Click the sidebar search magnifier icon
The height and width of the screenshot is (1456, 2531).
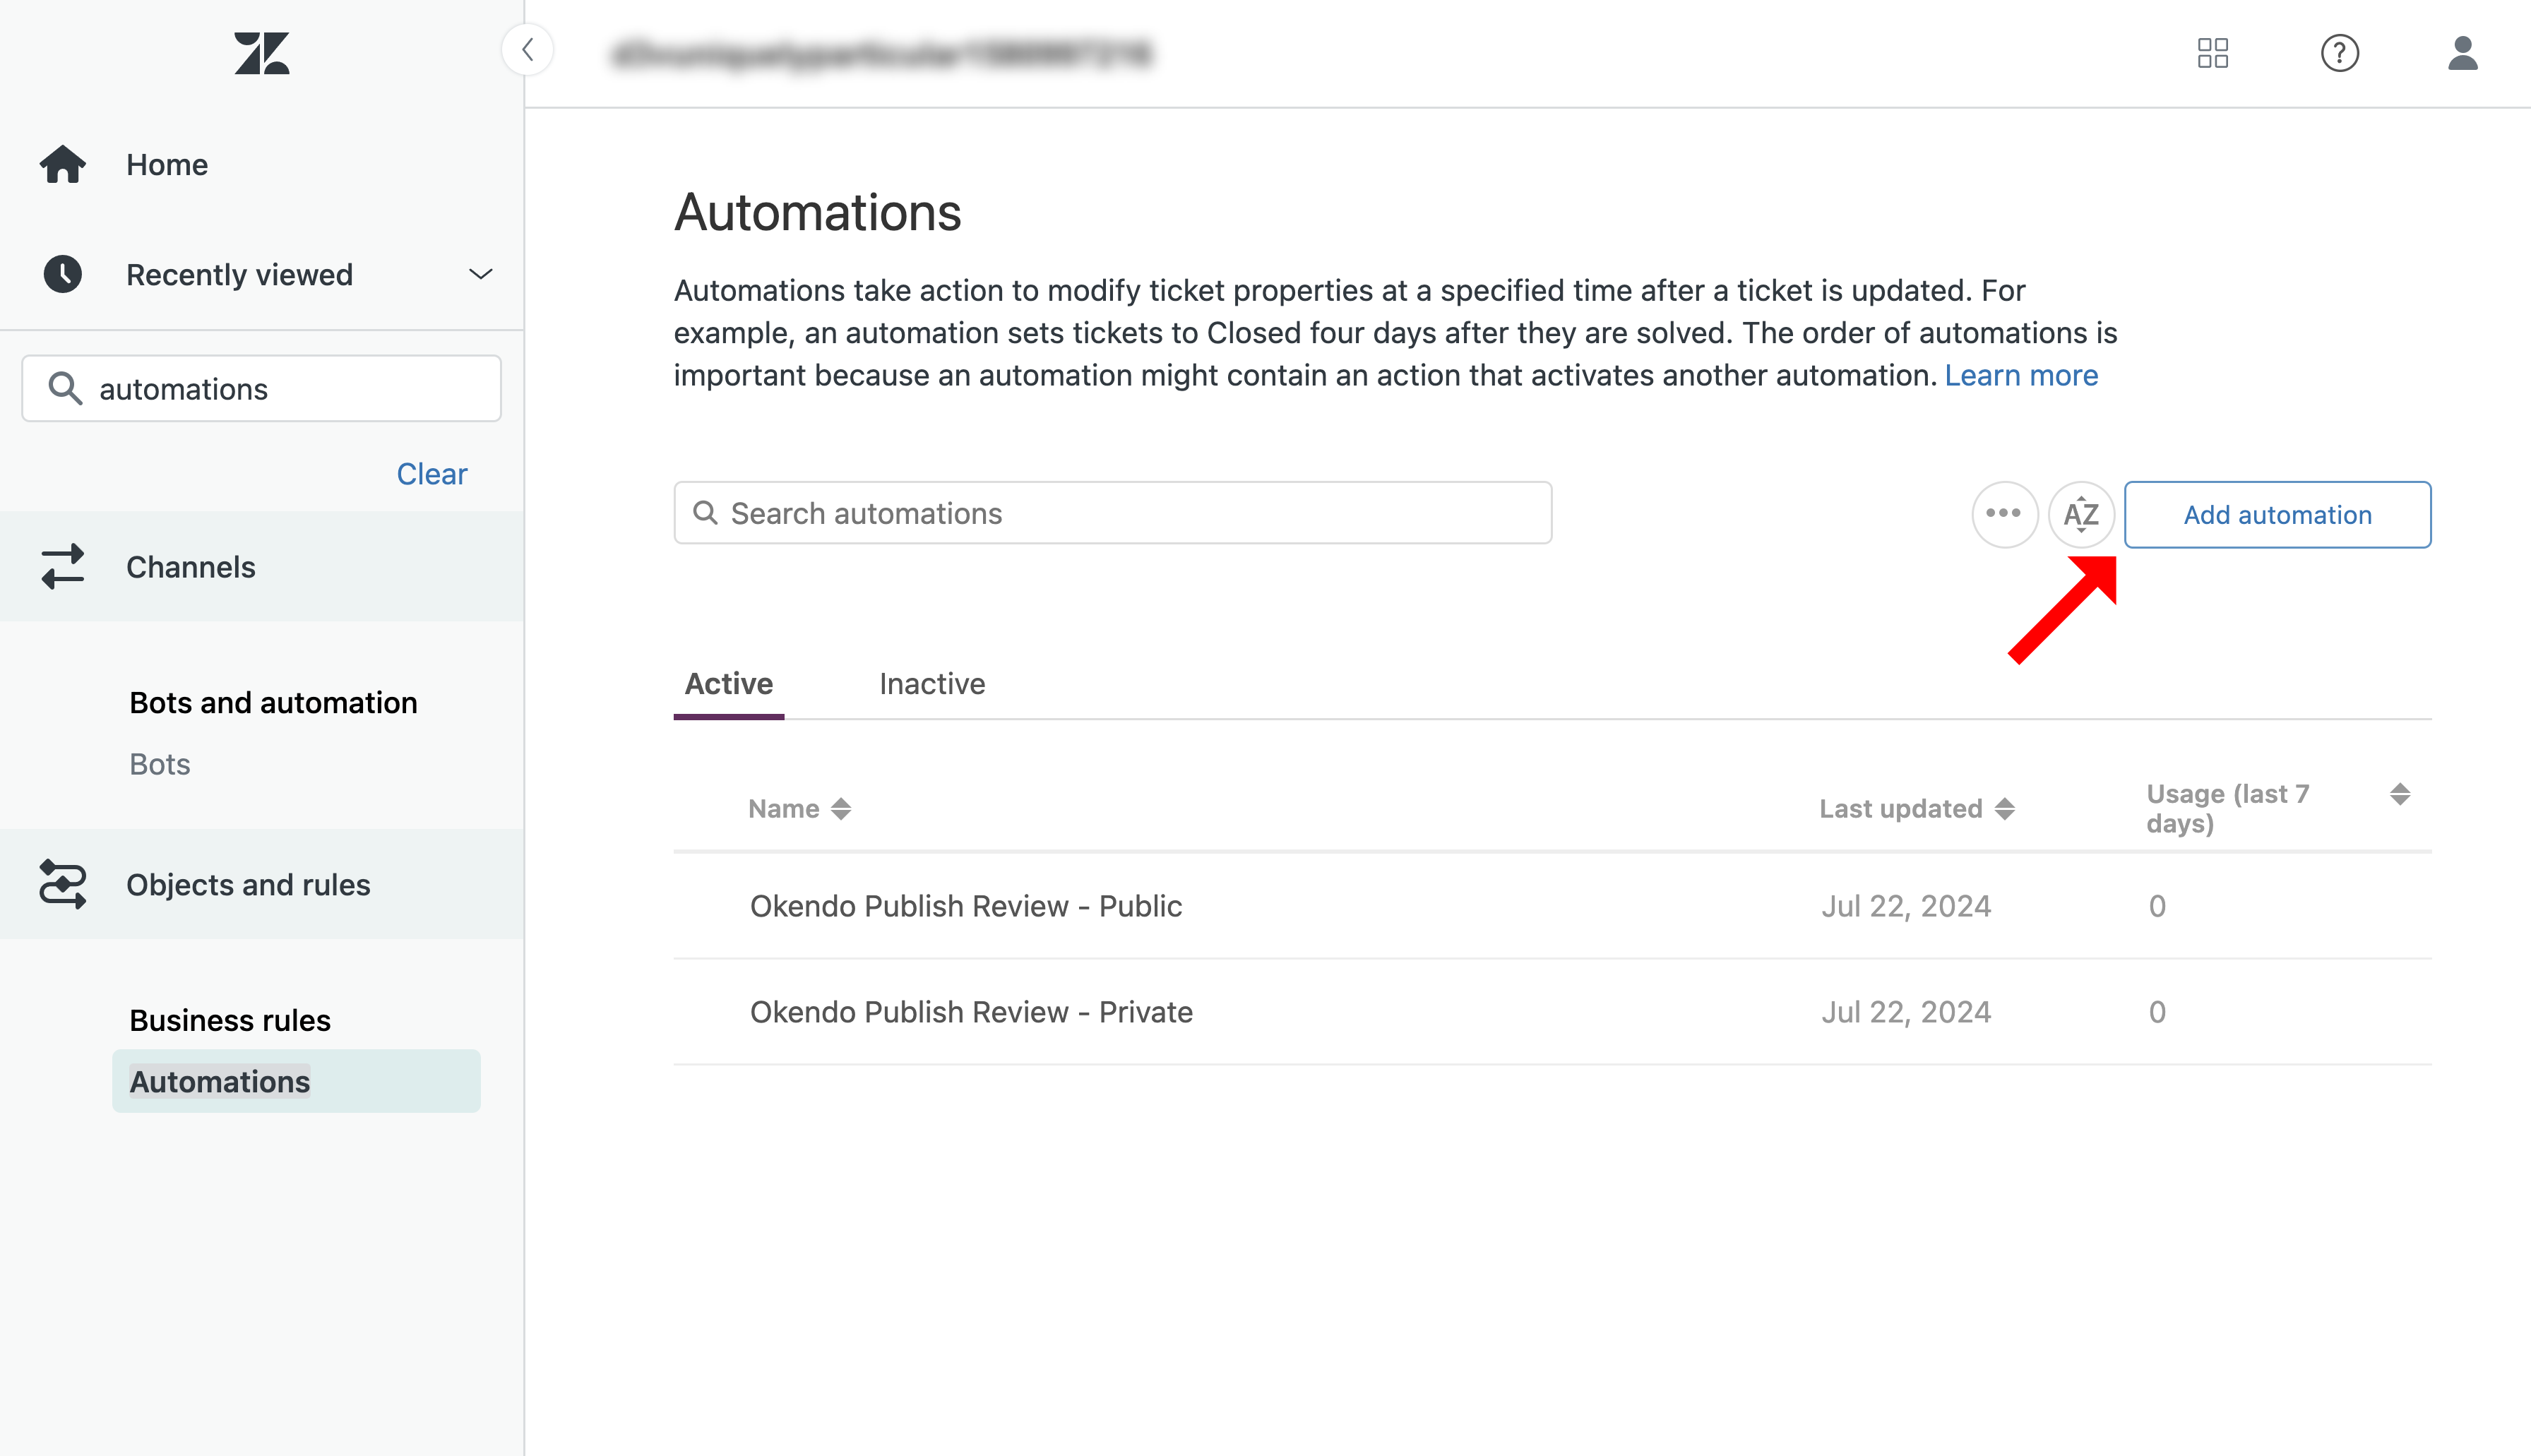(66, 388)
